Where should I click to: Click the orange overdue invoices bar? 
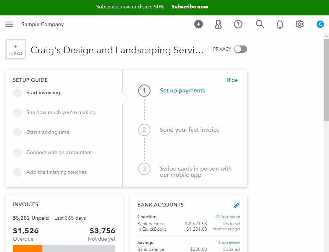(x=28, y=248)
